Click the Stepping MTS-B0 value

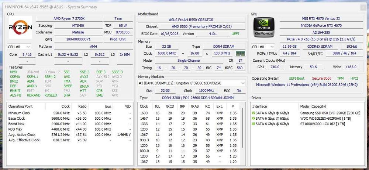(x=78, y=26)
